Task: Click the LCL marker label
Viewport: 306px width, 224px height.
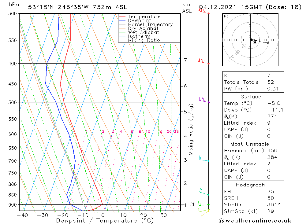Action: 191,204
